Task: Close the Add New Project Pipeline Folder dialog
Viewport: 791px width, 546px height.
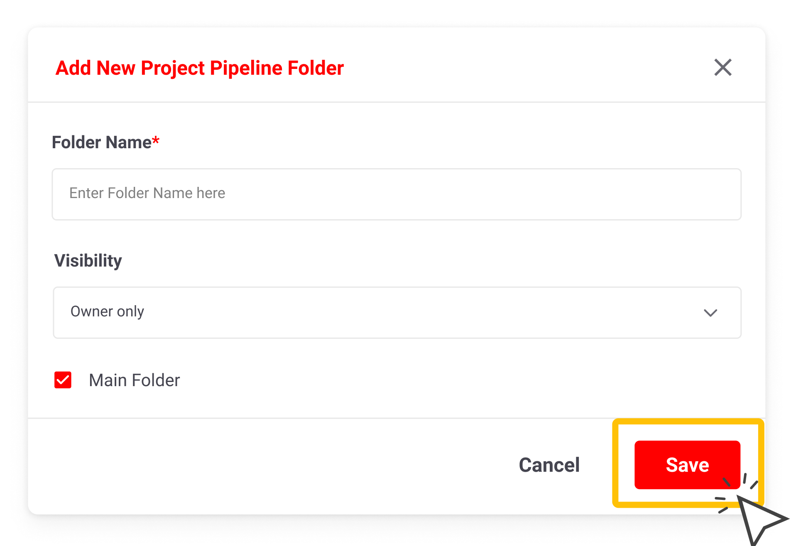Action: coord(722,67)
